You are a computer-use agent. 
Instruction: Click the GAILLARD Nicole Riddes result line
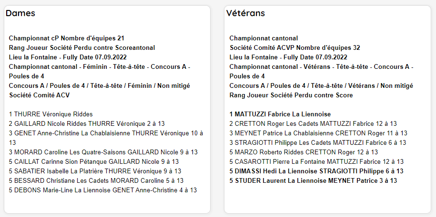(89, 123)
